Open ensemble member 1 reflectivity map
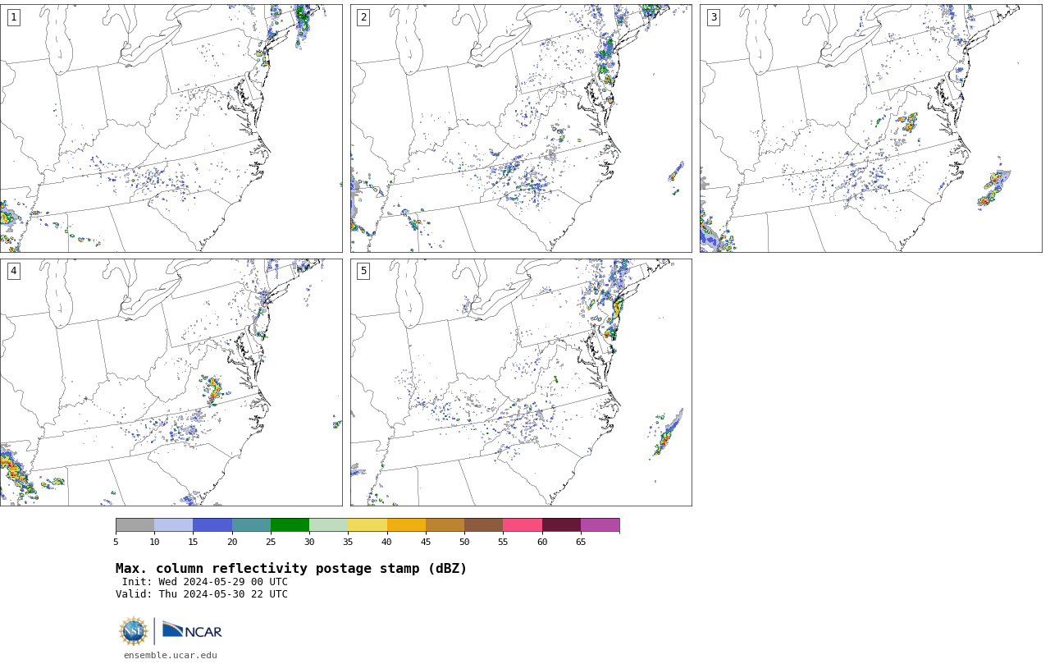Viewport: 1050px width, 664px height. [171, 128]
